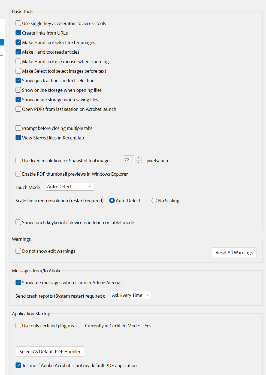Click Select As Default PDF Handler

[x=50, y=352]
